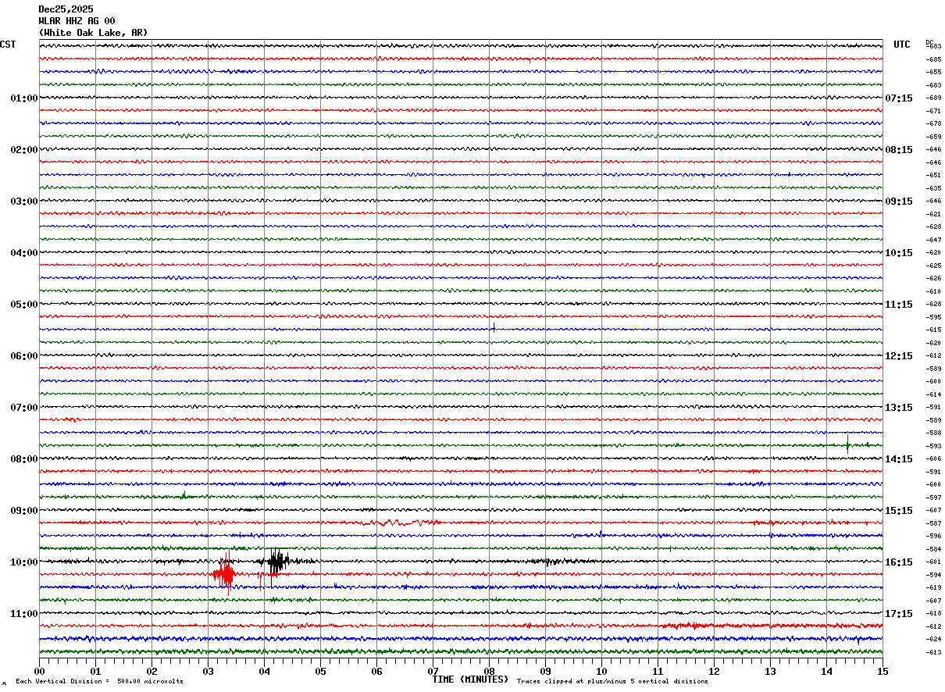Click the red seismic burst near minute 3
The image size is (945, 692).
[225, 576]
